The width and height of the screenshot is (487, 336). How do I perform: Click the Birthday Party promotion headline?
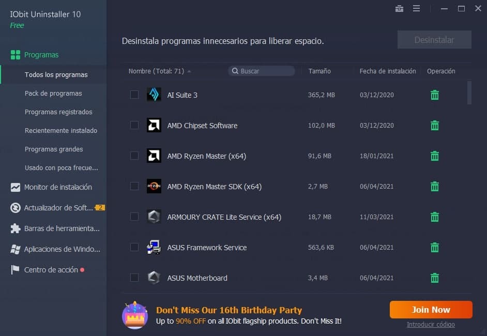coord(229,310)
